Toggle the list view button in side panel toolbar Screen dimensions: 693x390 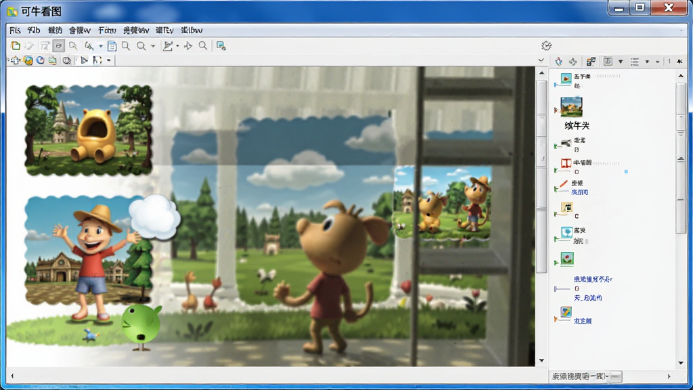pos(635,62)
